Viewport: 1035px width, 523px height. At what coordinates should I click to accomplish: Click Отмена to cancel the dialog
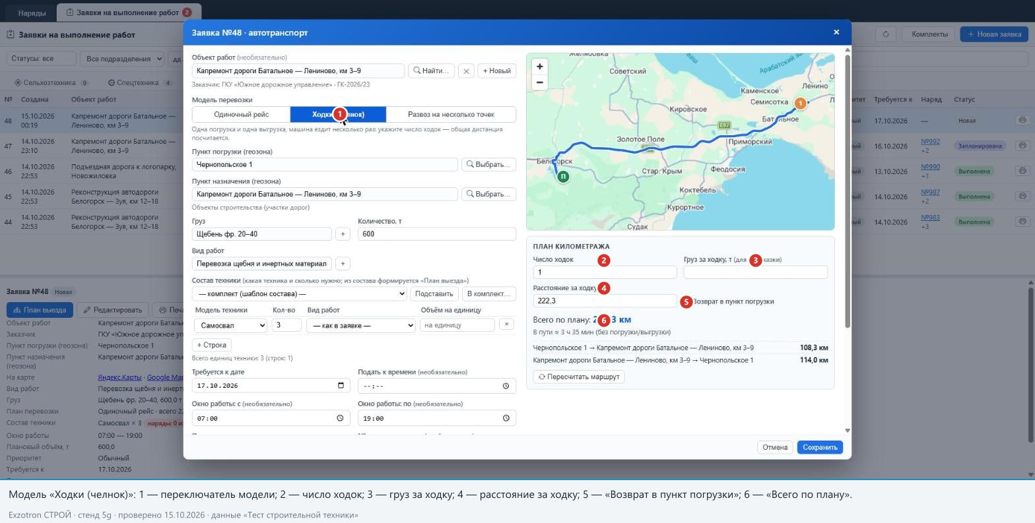point(775,447)
